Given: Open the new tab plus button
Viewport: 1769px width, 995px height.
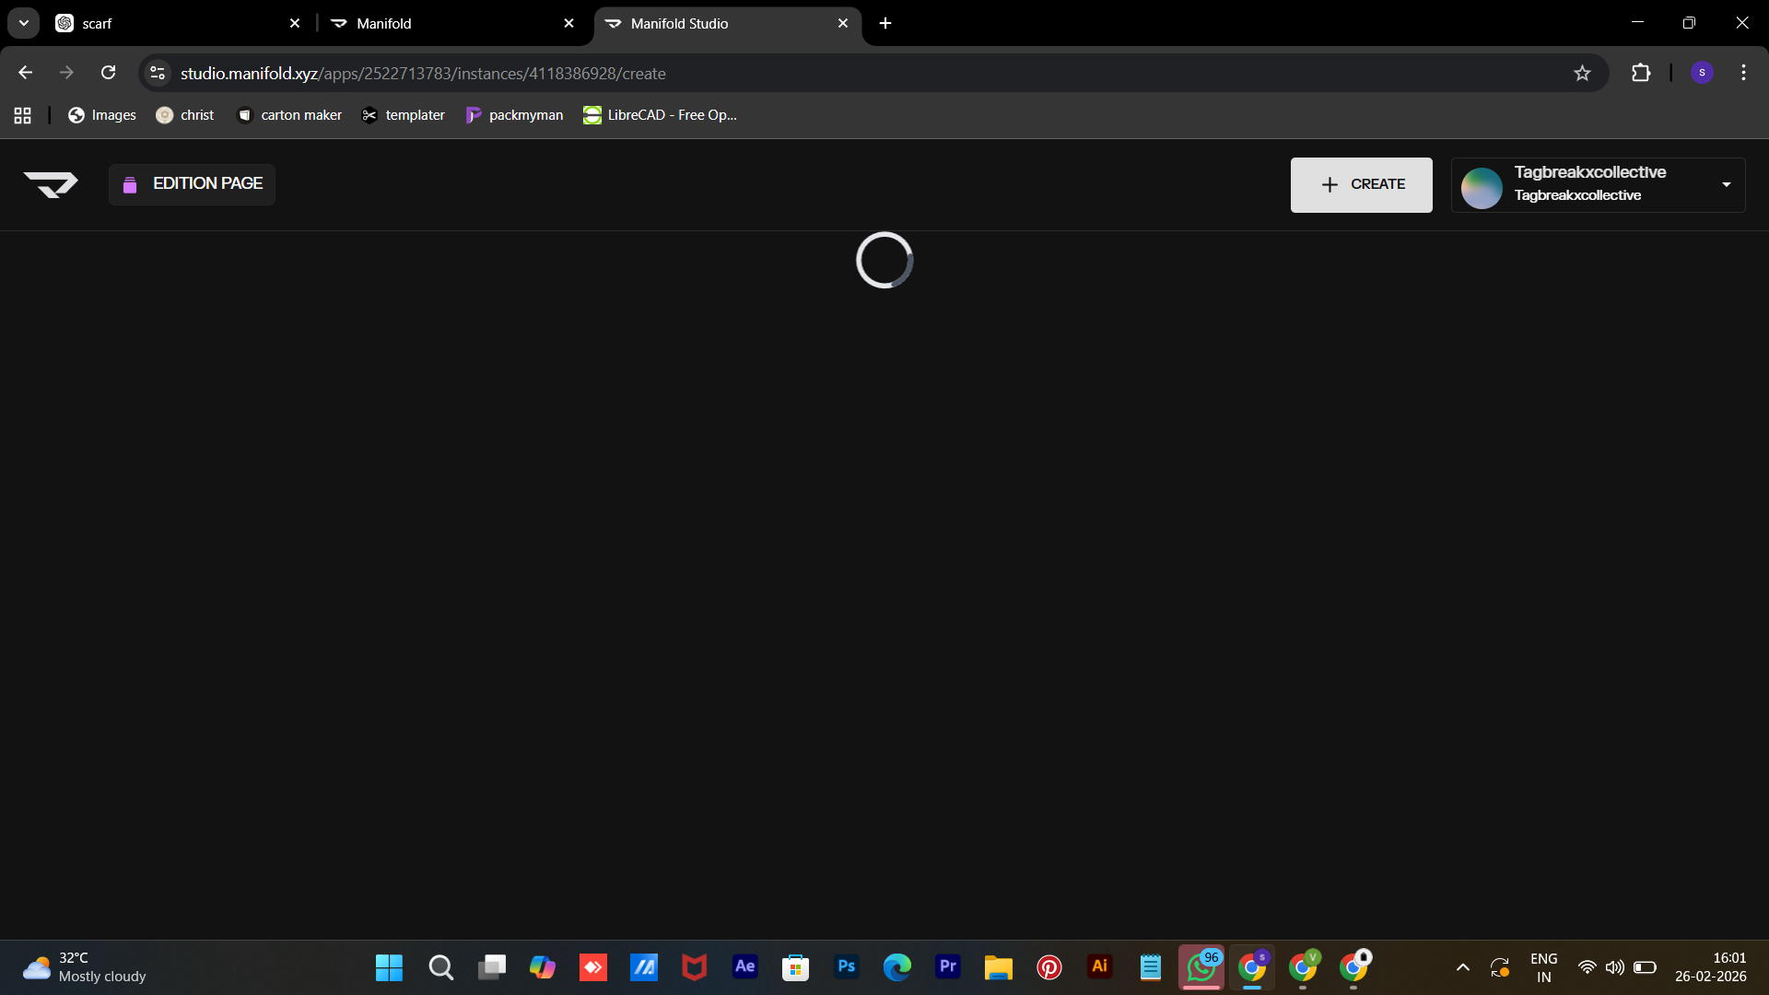Looking at the screenshot, I should coord(885,23).
